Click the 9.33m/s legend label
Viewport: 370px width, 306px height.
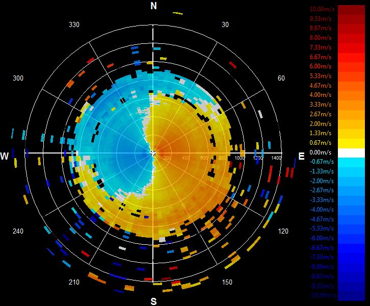pos(321,19)
